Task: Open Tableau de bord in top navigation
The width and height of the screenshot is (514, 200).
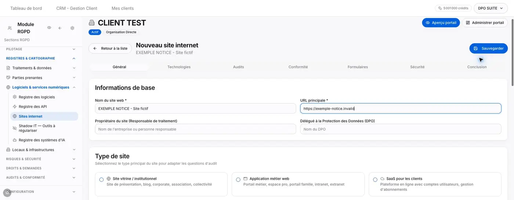Action: (26, 8)
